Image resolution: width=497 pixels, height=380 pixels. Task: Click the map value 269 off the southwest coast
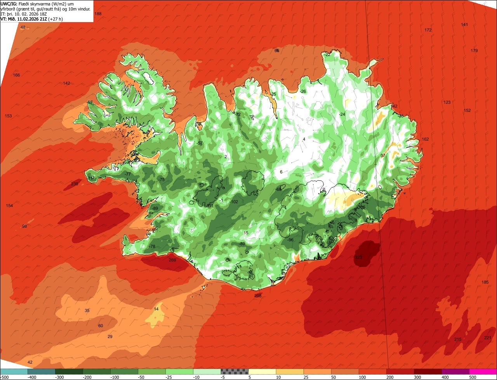tap(172, 260)
